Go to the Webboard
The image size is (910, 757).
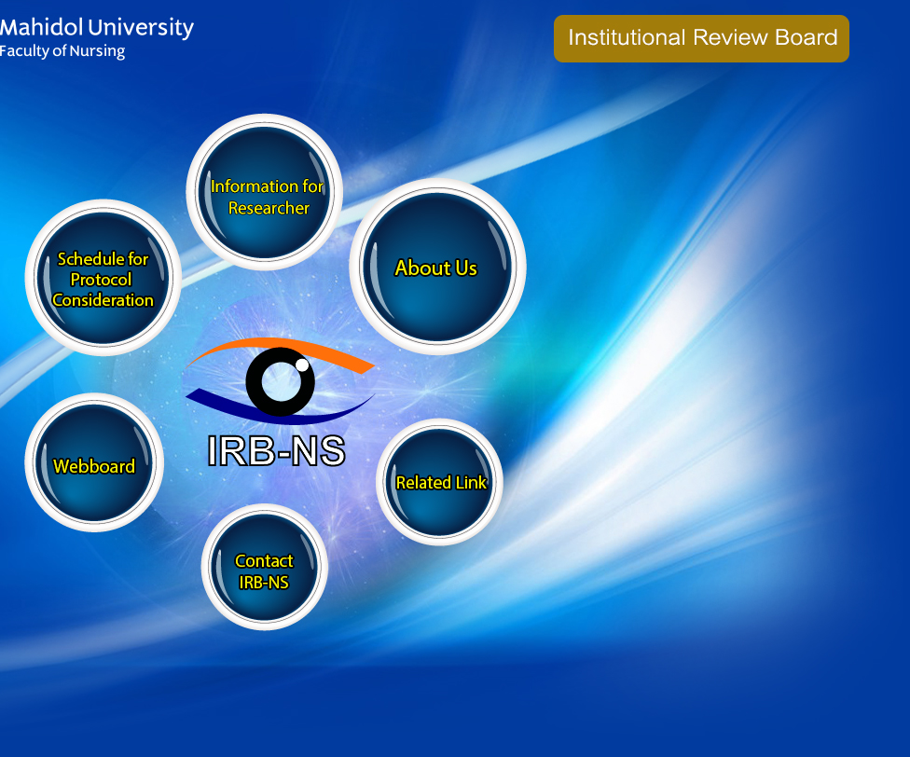point(94,462)
